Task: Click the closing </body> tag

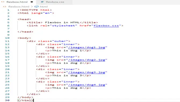Action: point(25,97)
